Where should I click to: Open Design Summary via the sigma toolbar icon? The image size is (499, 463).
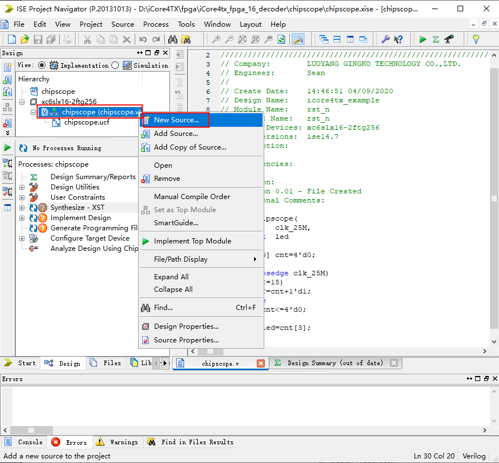pyautogui.click(x=435, y=39)
